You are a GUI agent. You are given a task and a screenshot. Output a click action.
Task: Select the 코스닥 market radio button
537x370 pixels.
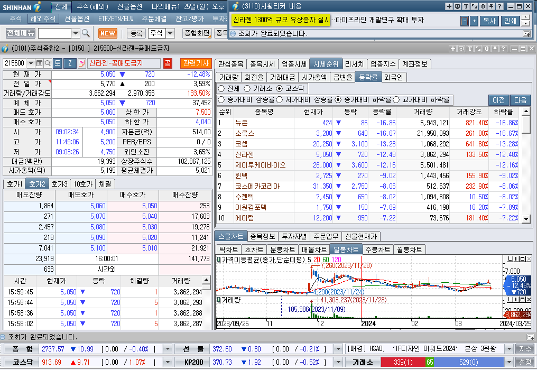[x=280, y=89]
